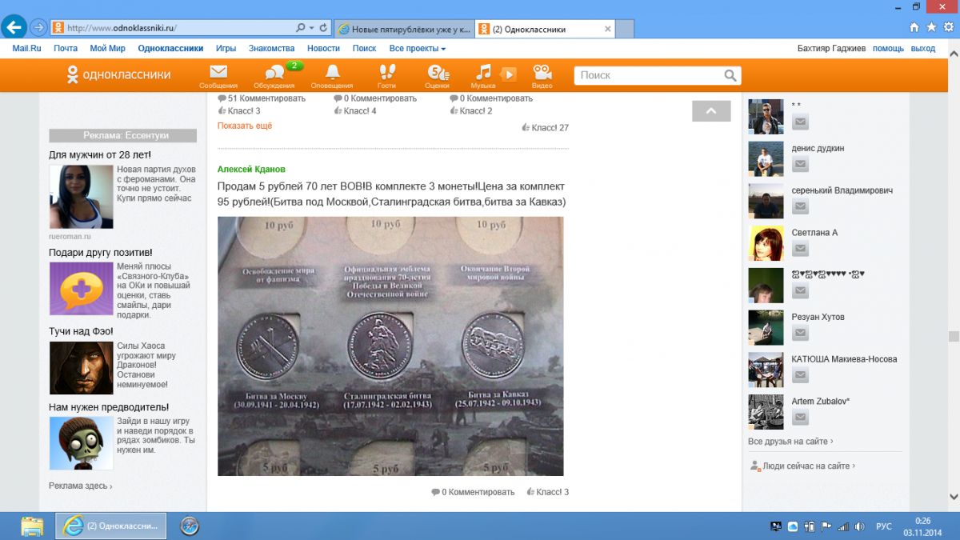Image resolution: width=960 pixels, height=540 pixels.
Task: Expand Все друзья на сайте
Action: point(790,441)
